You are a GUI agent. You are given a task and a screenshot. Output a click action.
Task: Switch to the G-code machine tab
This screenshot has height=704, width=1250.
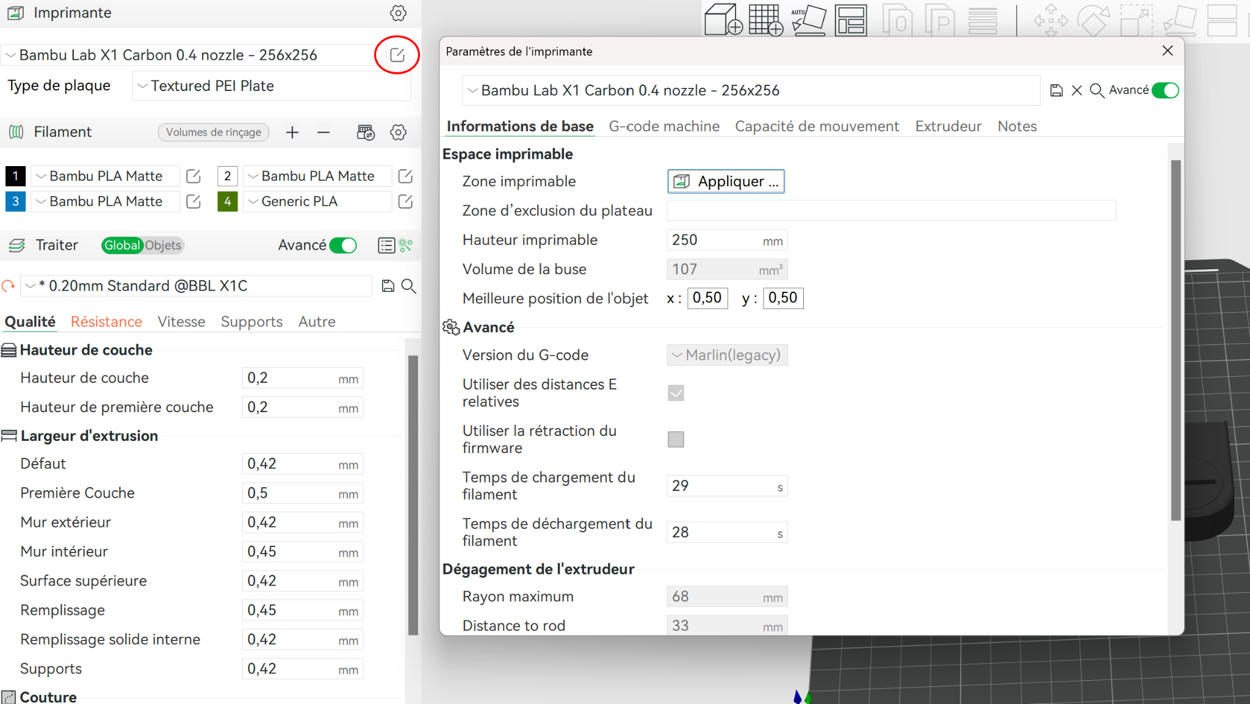click(x=664, y=126)
